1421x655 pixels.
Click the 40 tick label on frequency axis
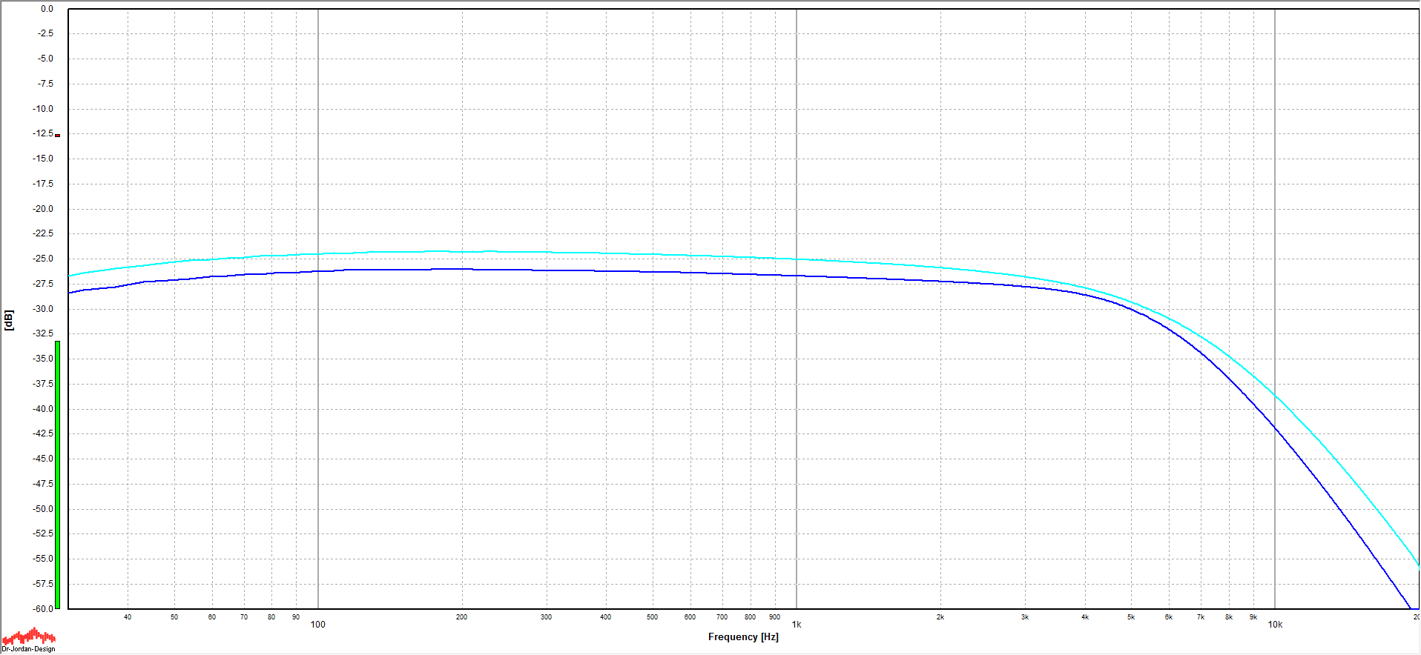coord(128,617)
